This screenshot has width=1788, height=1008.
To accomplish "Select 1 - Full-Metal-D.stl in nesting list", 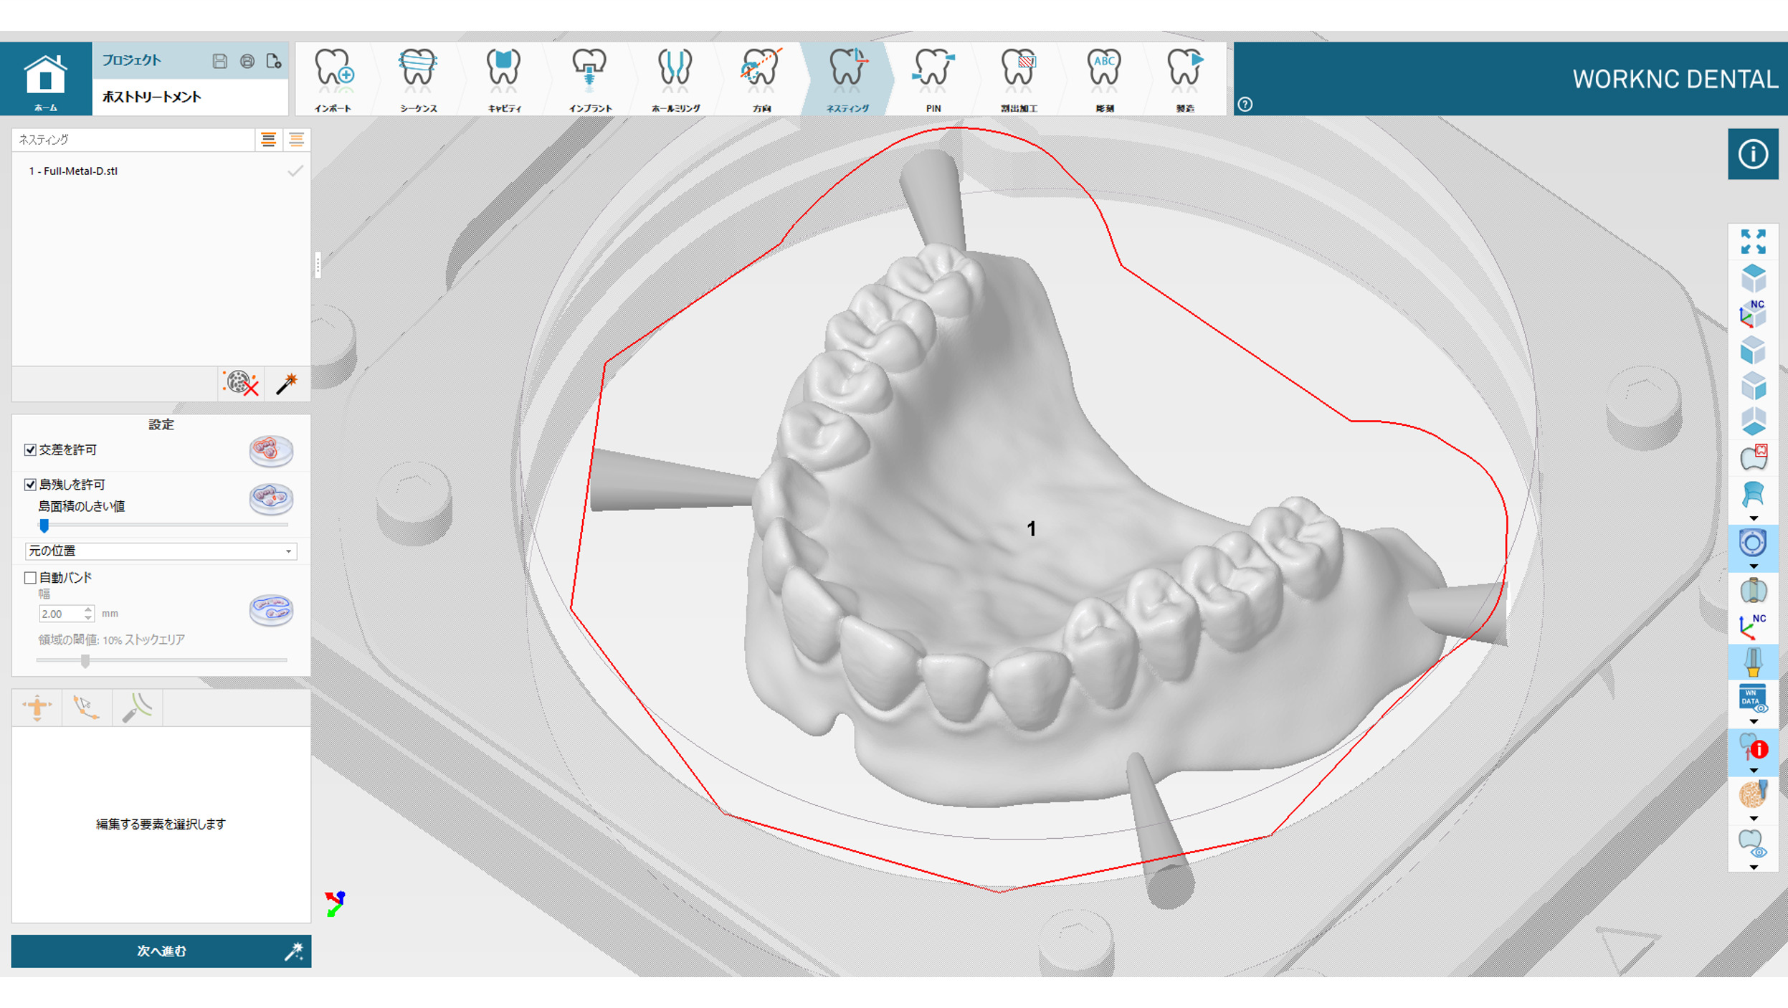I will (72, 171).
